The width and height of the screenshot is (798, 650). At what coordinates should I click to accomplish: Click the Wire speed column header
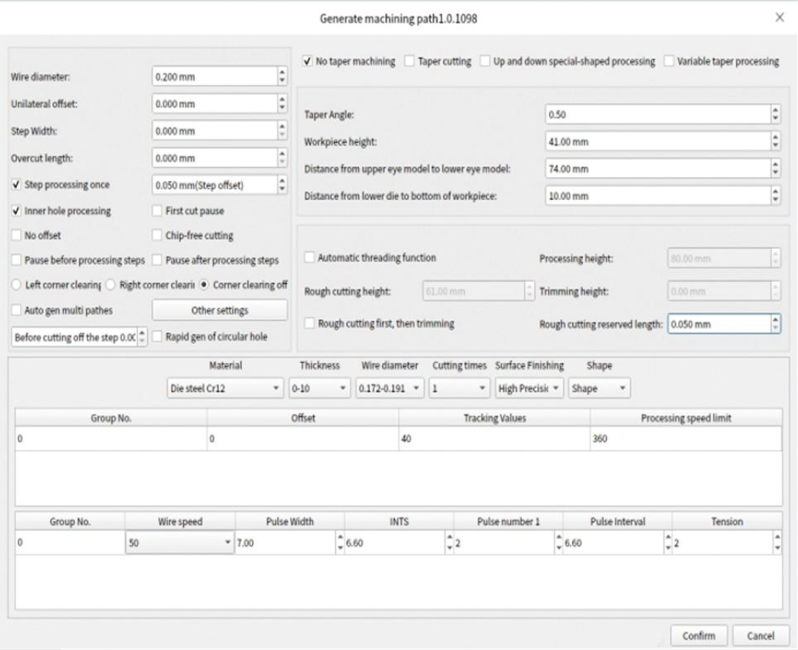click(x=179, y=522)
